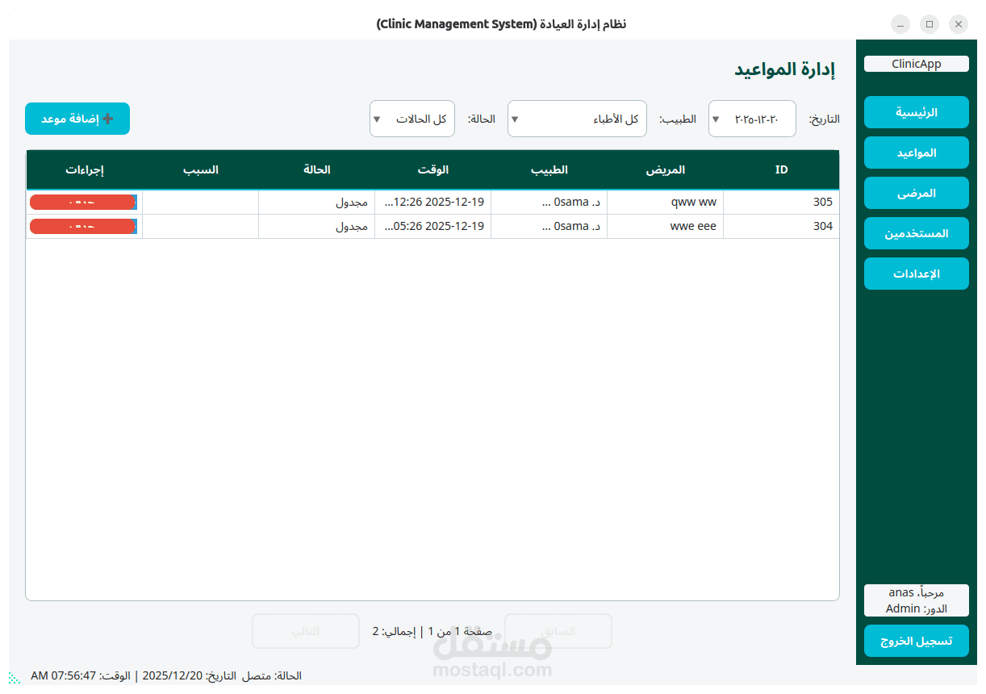Open the date filter dropdown arrow
This screenshot has height=694, width=986.
pos(715,119)
